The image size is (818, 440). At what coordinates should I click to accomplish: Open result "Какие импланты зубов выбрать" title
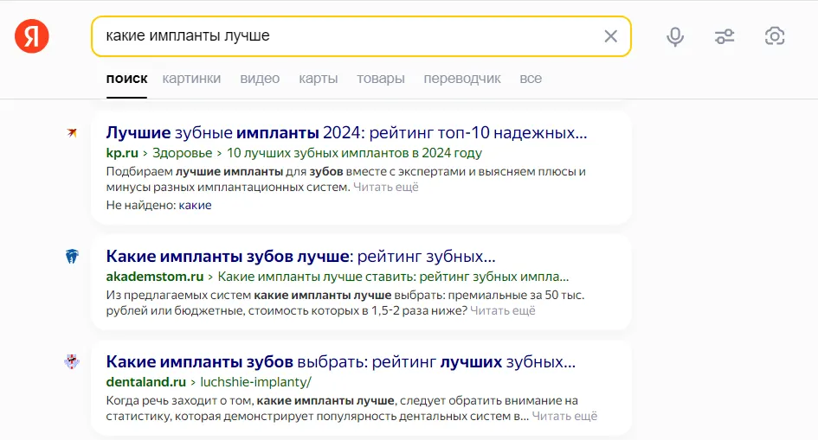click(x=341, y=361)
